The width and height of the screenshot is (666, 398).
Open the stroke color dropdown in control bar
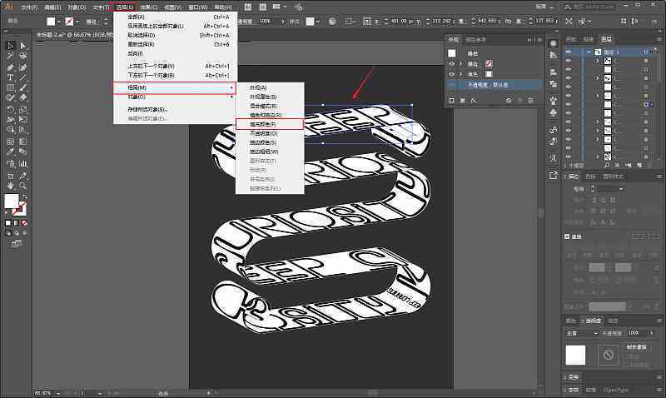tap(77, 22)
